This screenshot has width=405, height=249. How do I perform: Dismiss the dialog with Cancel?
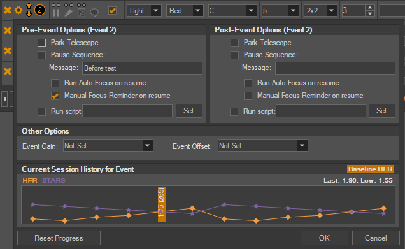click(376, 238)
